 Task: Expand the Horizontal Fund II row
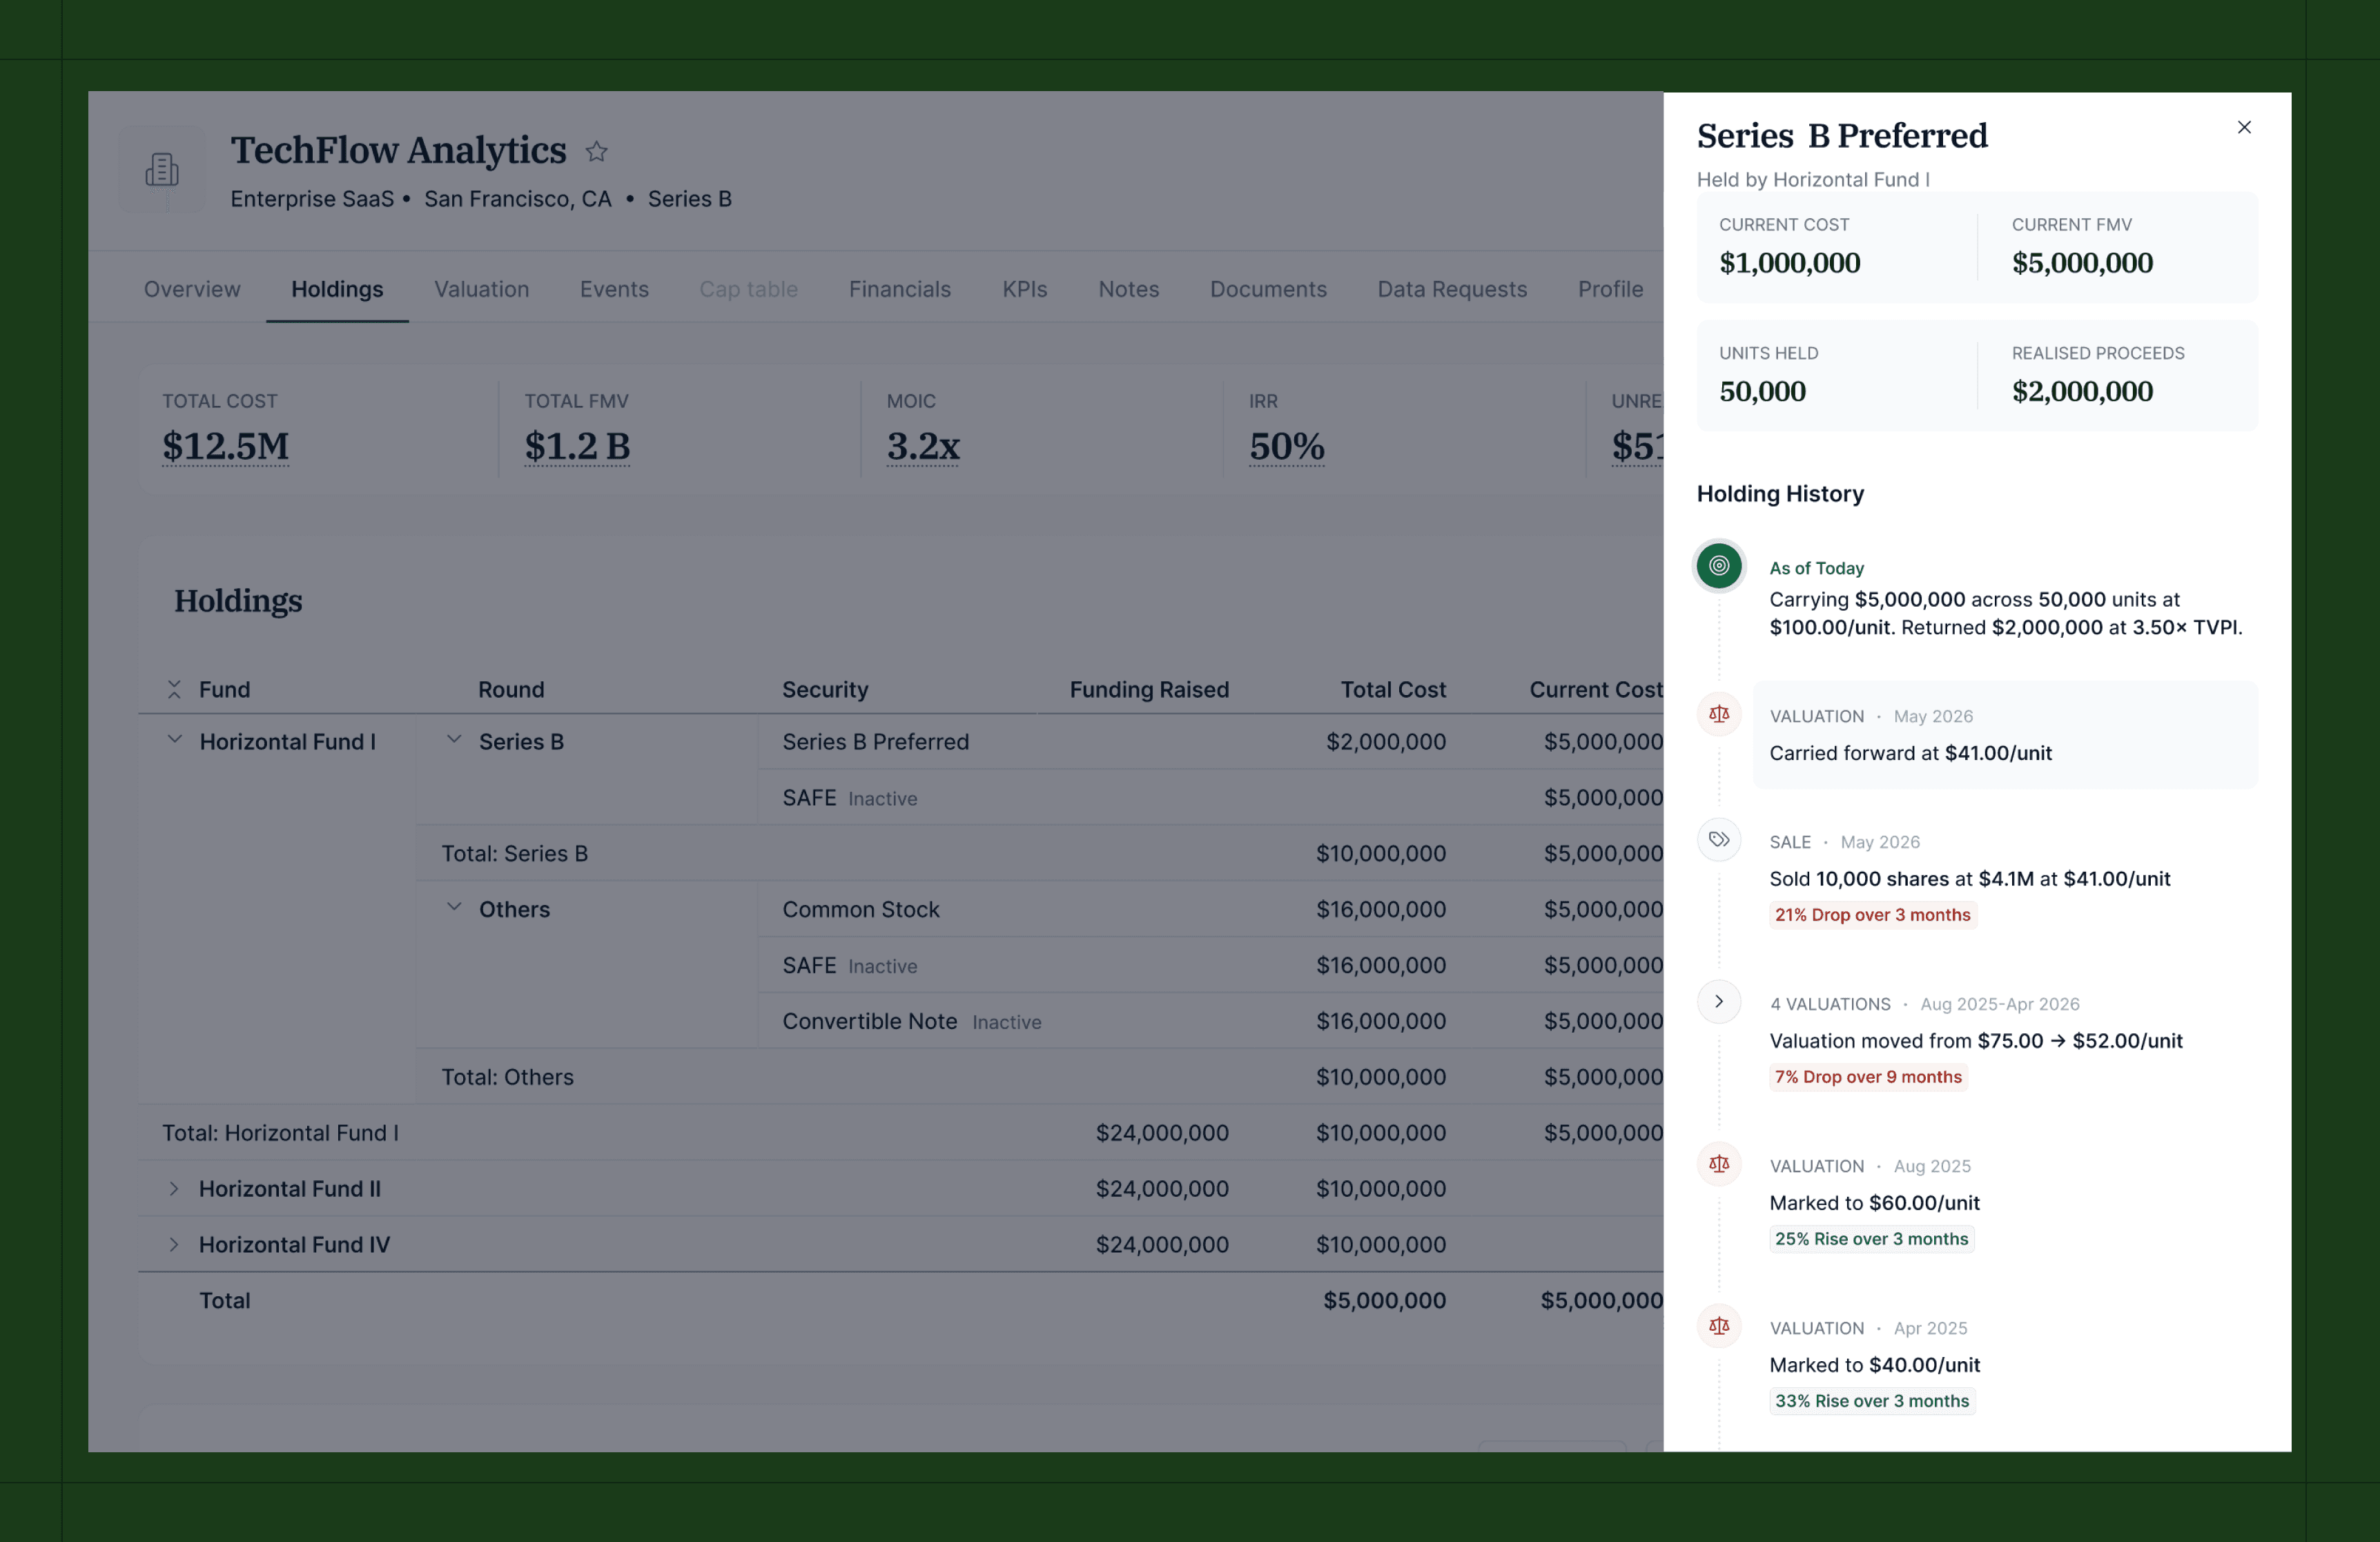[x=174, y=1189]
